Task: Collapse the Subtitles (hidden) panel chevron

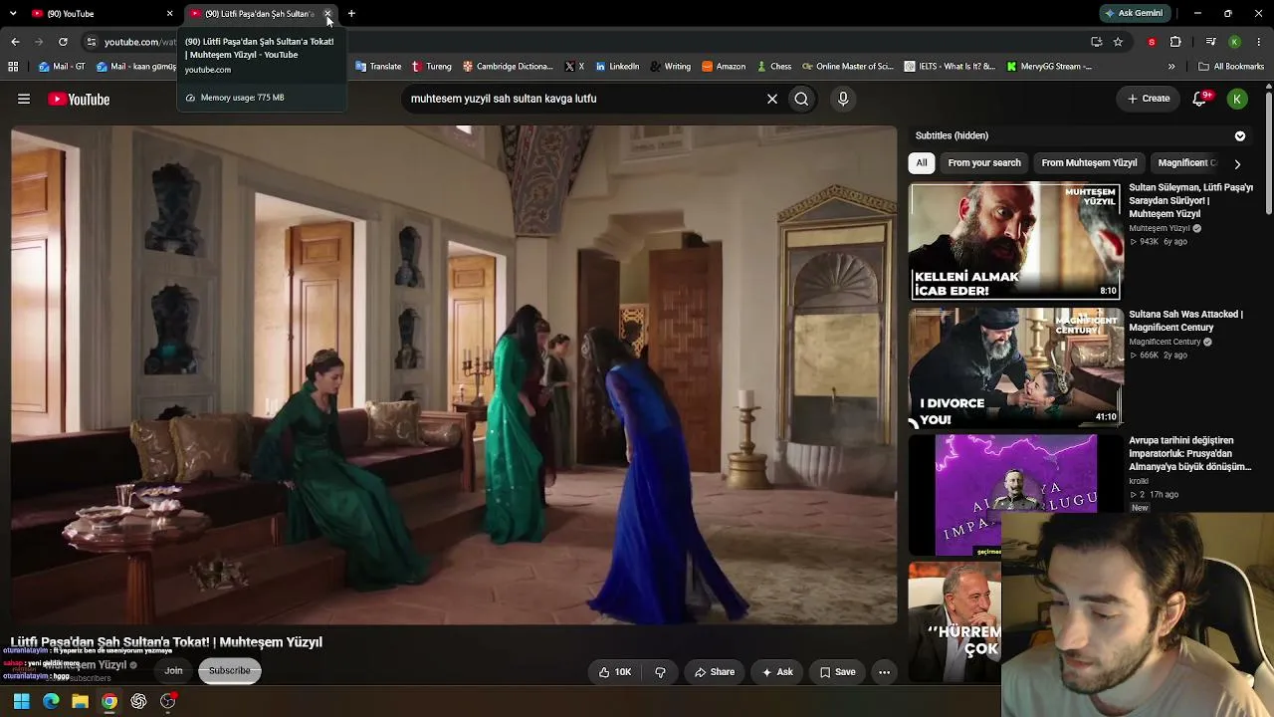Action: coord(1240,135)
